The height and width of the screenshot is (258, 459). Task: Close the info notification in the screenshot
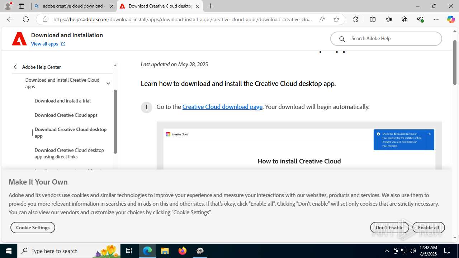pyautogui.click(x=430, y=134)
